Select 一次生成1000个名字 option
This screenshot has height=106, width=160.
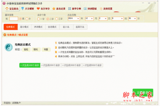click(x=30, y=65)
